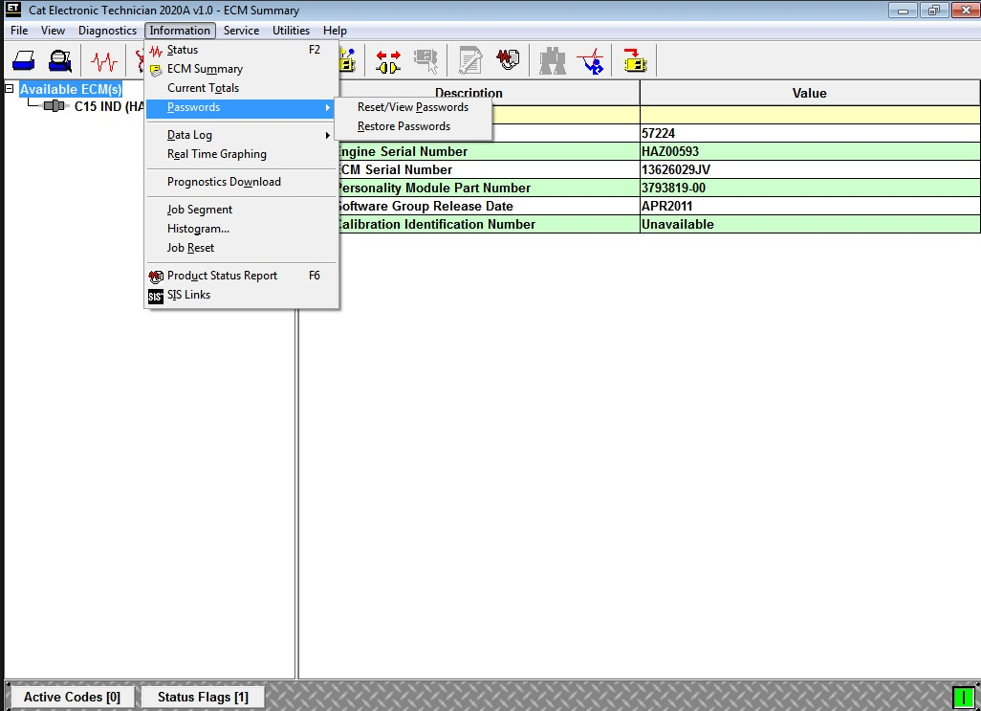Click the Status Flags [1] button
981x711 pixels.
tap(203, 697)
